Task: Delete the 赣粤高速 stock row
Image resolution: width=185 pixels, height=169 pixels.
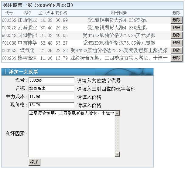Action: (x=176, y=58)
